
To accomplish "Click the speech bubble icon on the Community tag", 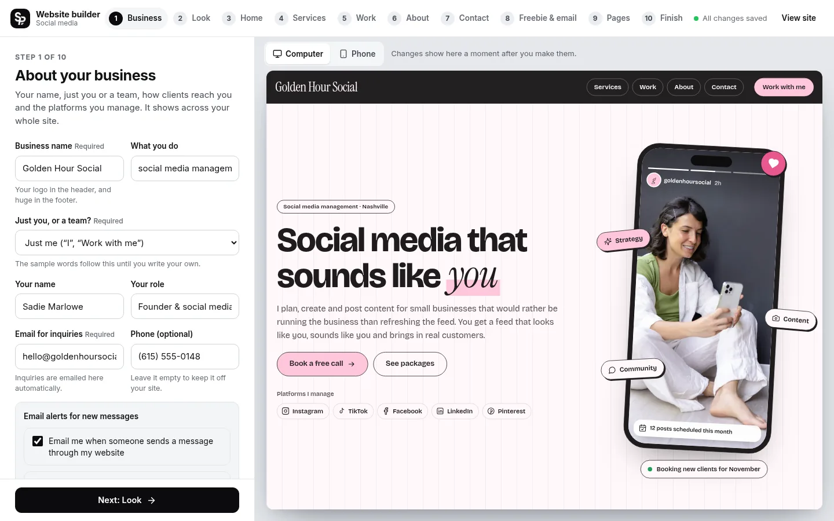I will pyautogui.click(x=612, y=370).
